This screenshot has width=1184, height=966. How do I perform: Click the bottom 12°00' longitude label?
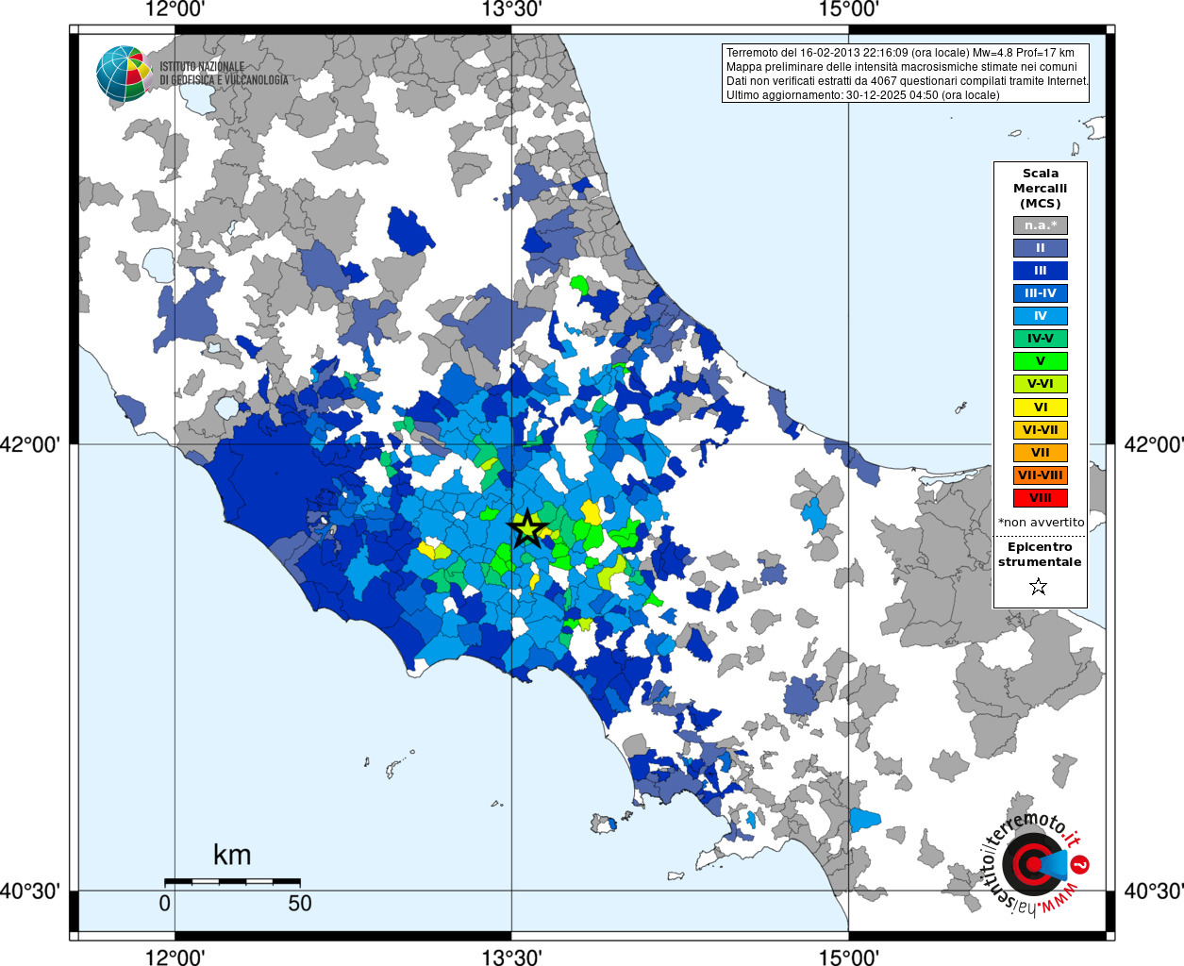(x=175, y=957)
